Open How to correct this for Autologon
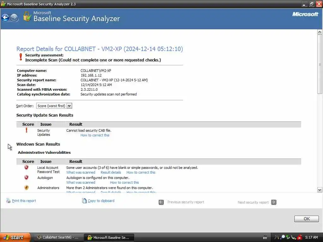The width and height of the screenshot is (323, 242). [x=124, y=182]
